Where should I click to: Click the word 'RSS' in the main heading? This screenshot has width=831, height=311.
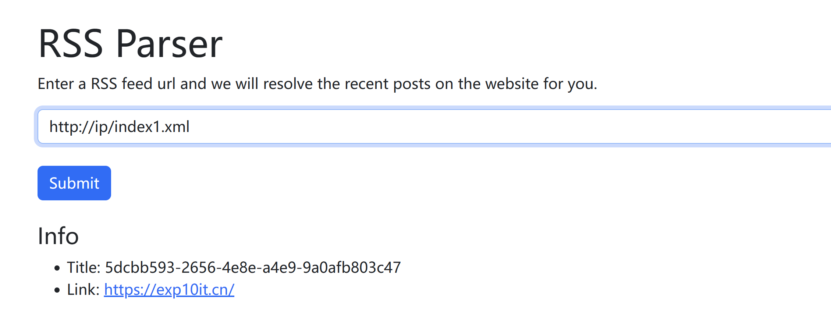click(x=71, y=44)
